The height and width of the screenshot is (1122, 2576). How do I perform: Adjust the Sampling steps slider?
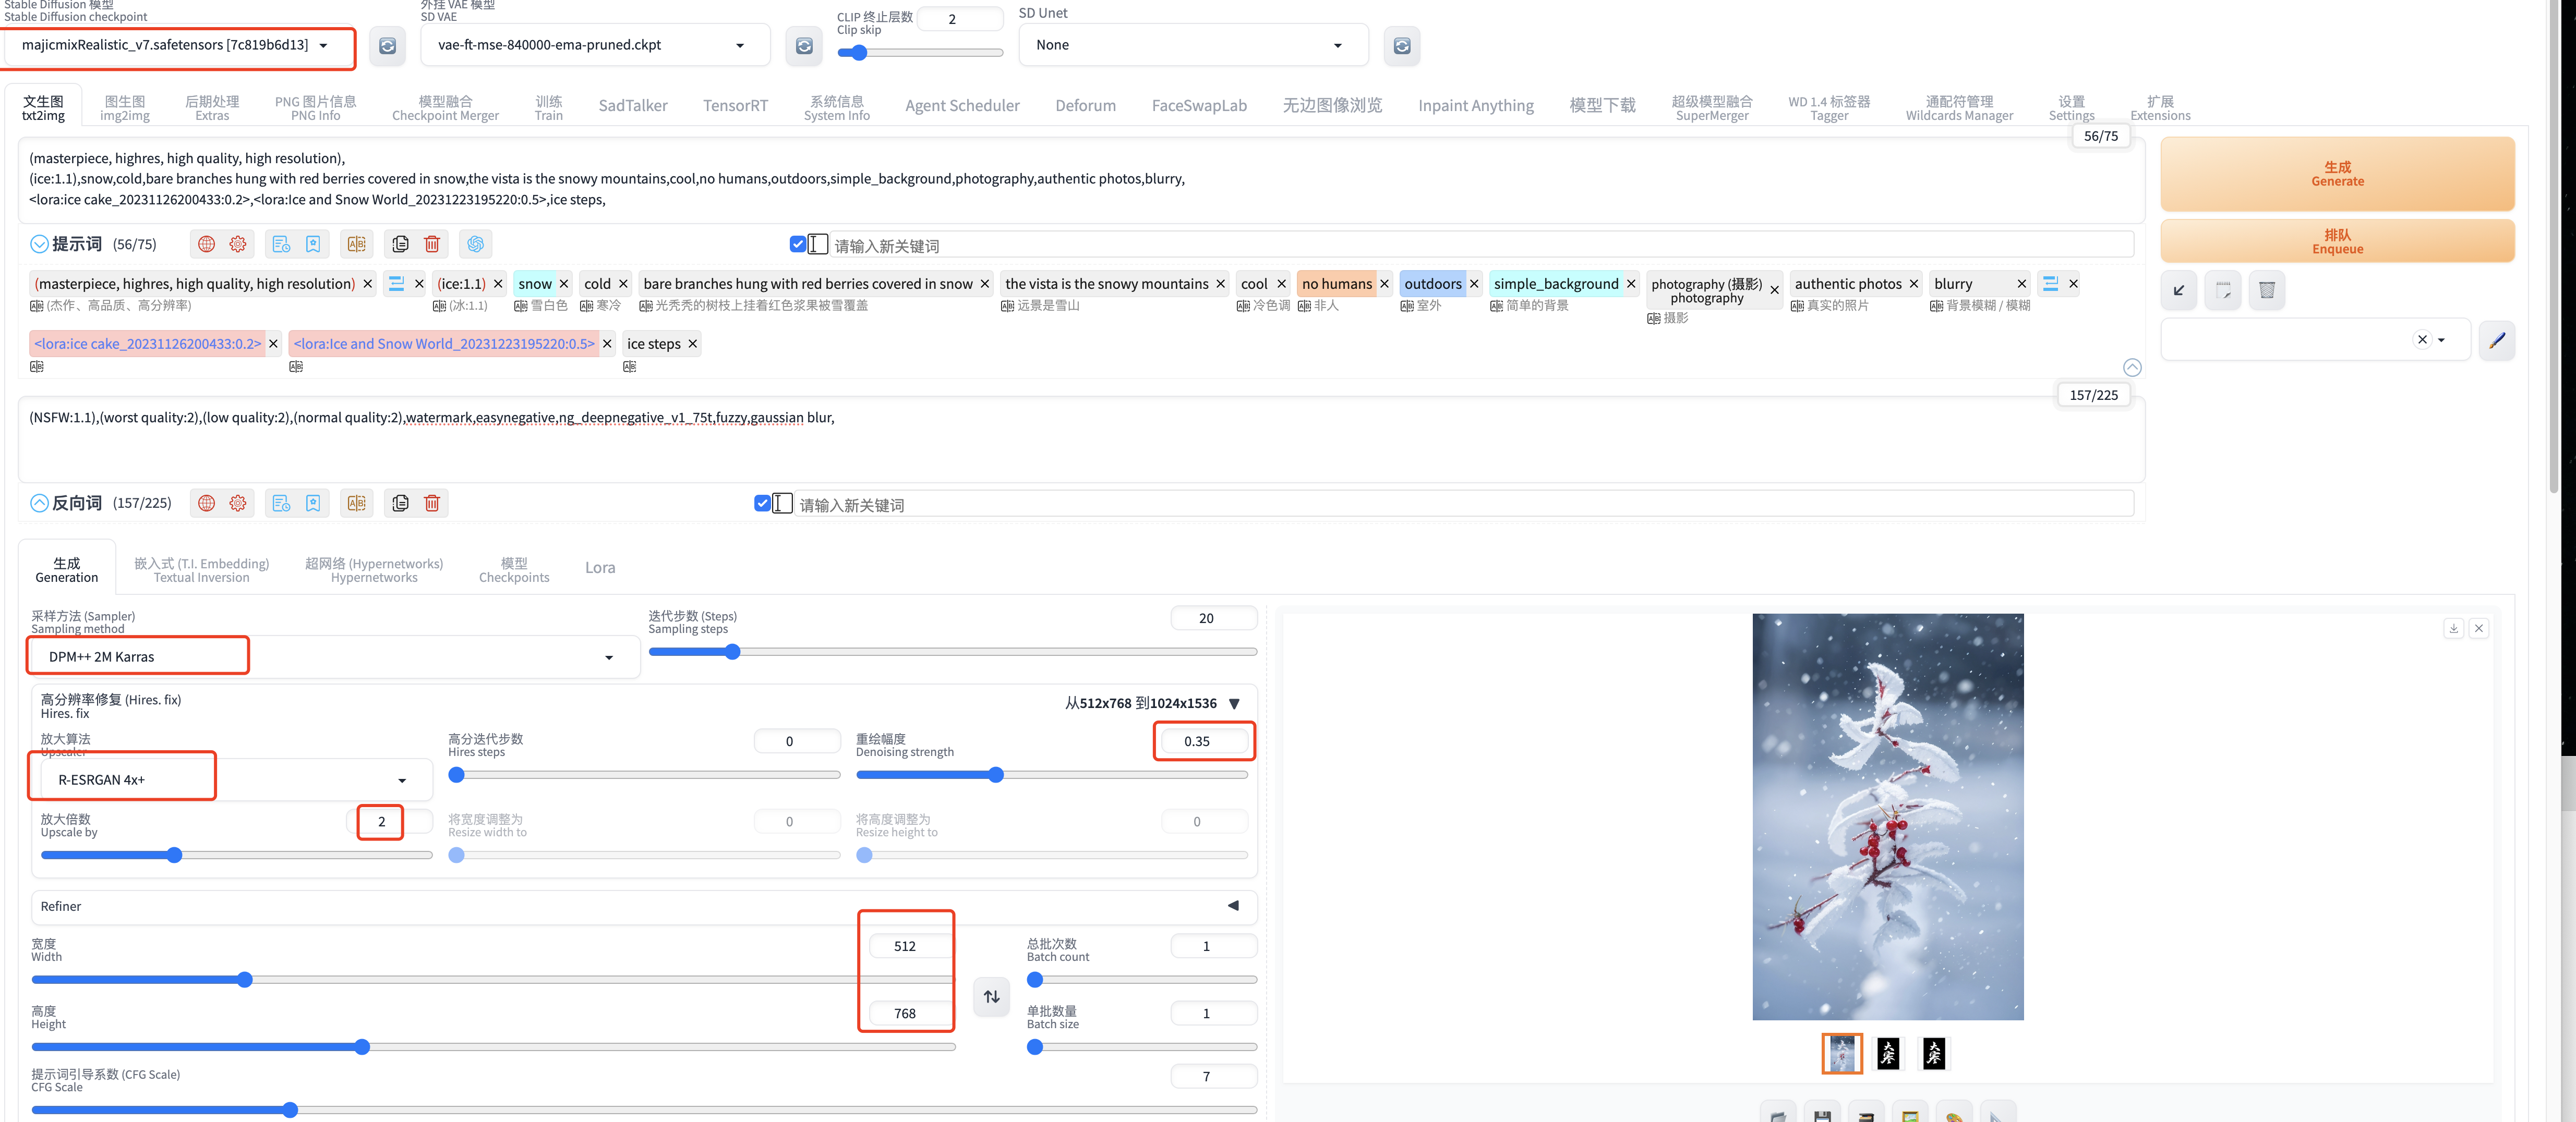point(952,651)
